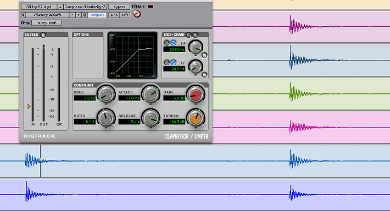Click the key input icon

point(25,23)
